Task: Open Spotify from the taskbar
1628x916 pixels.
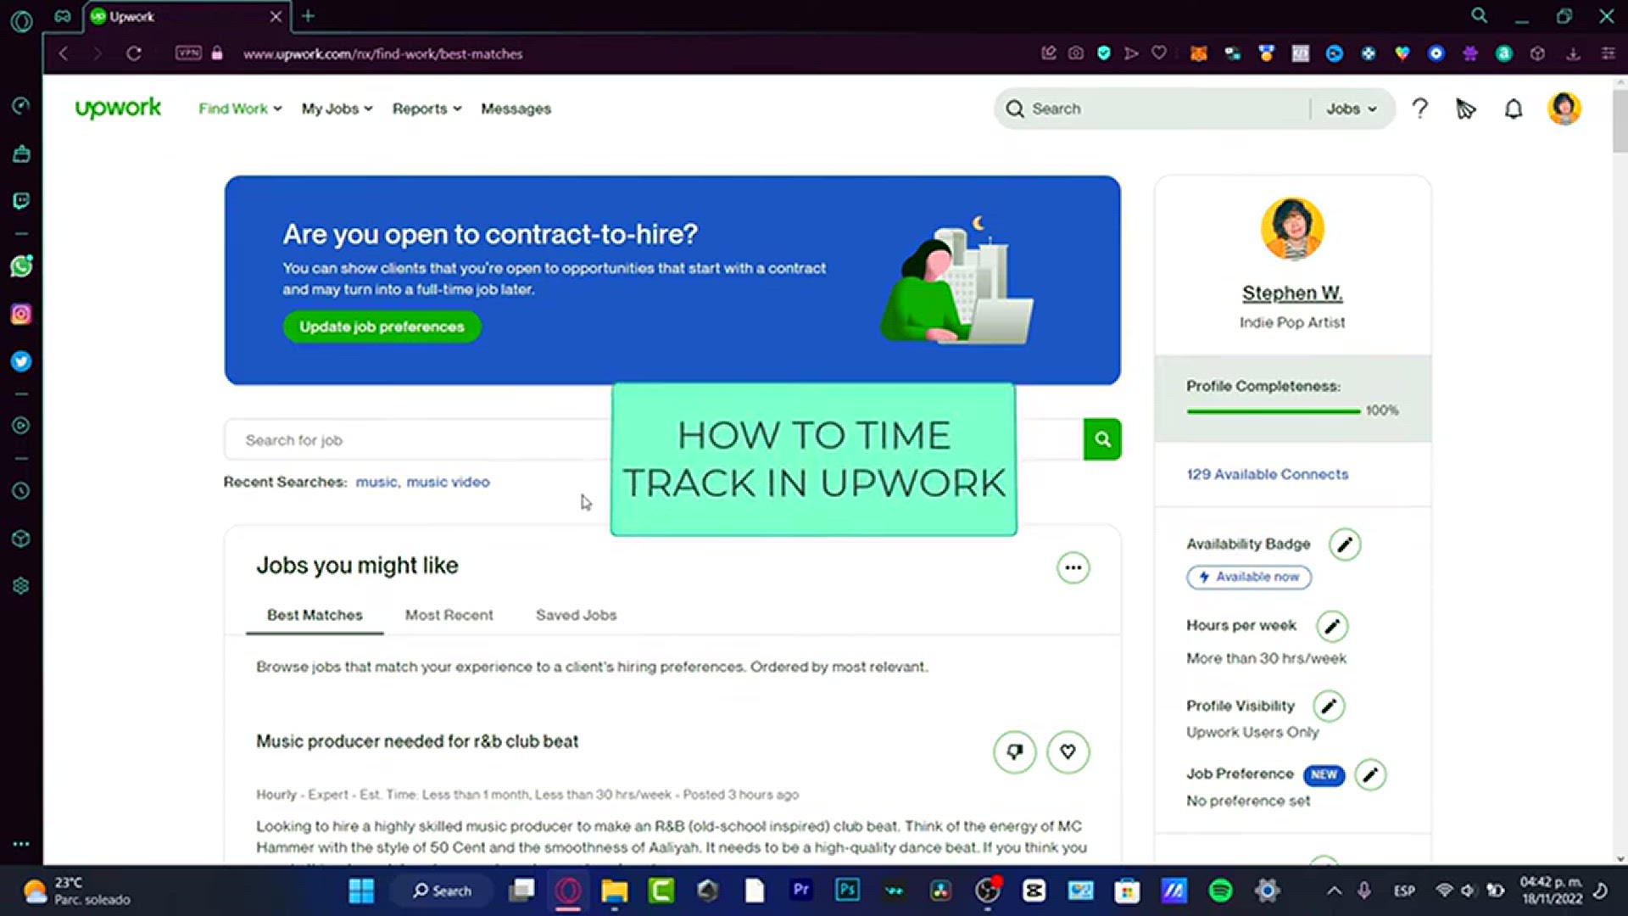Action: tap(1220, 891)
